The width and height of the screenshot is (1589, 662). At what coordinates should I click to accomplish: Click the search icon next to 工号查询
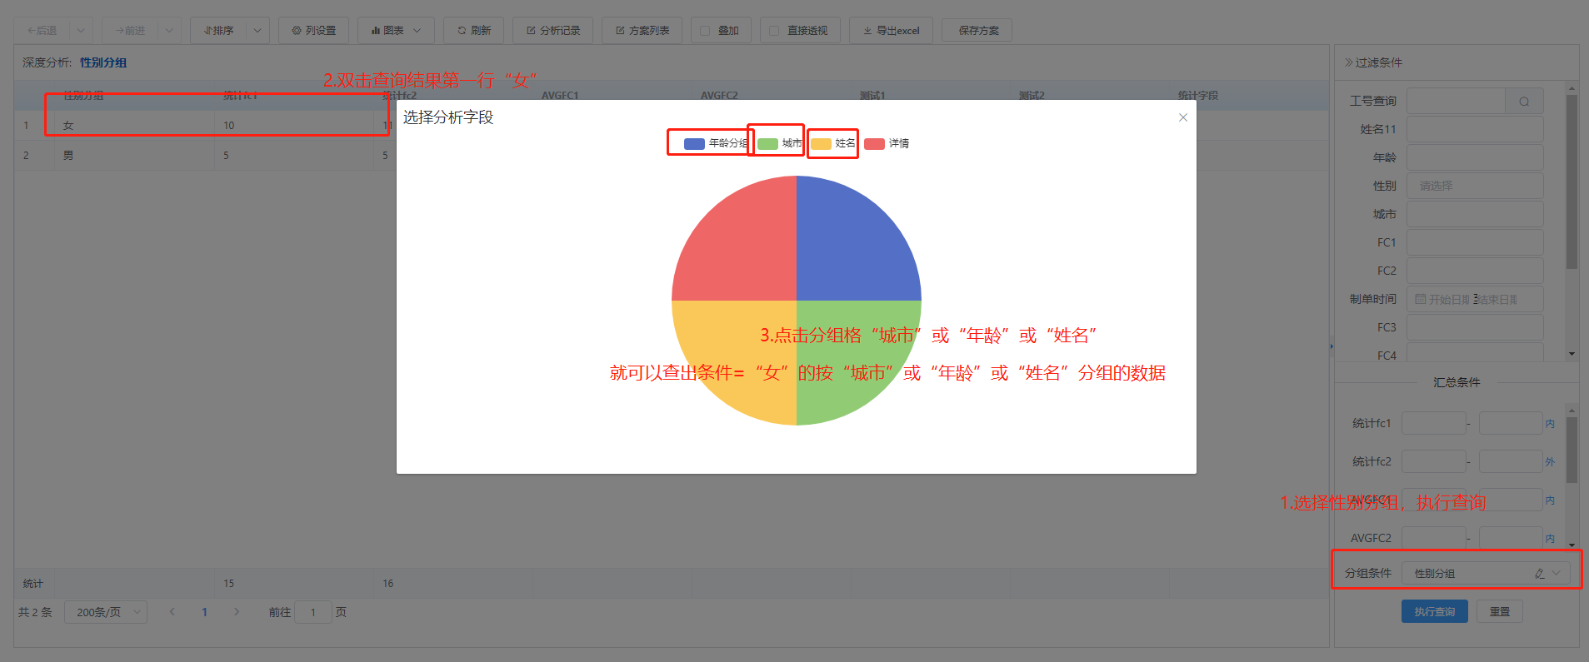point(1523,102)
